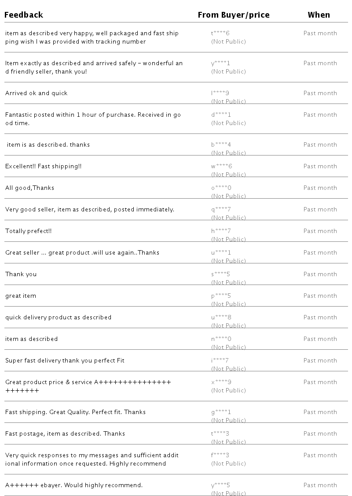Click the Feedback column header
The image size is (352, 496).
point(24,15)
